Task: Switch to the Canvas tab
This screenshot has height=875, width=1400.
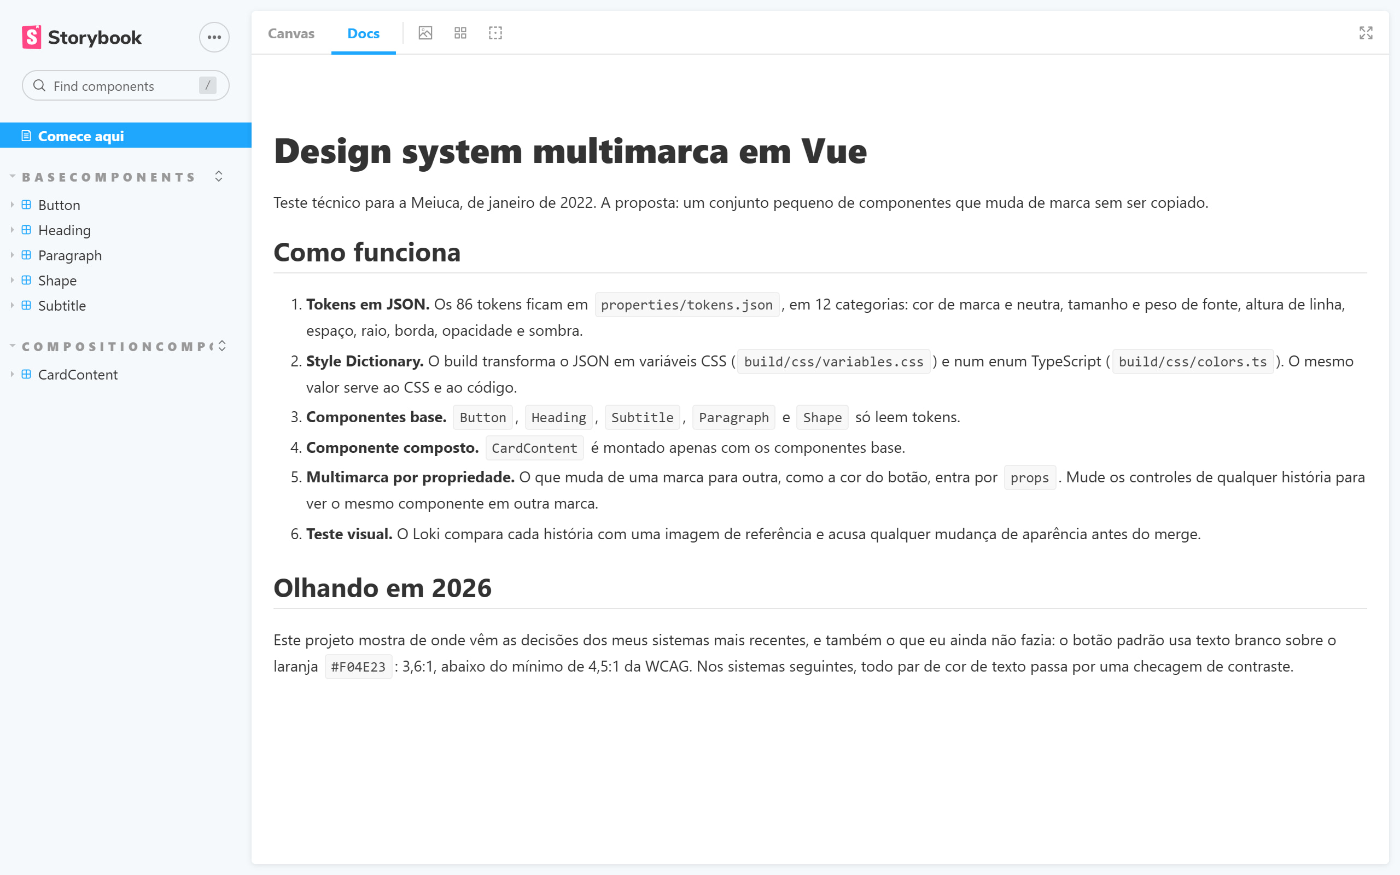Action: click(291, 33)
